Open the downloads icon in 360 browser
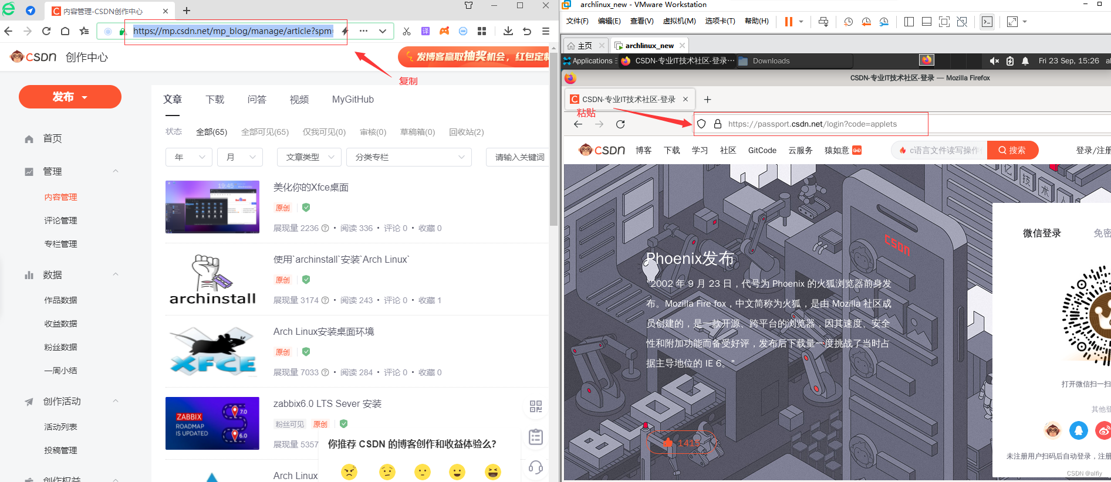The image size is (1111, 482). [x=508, y=31]
